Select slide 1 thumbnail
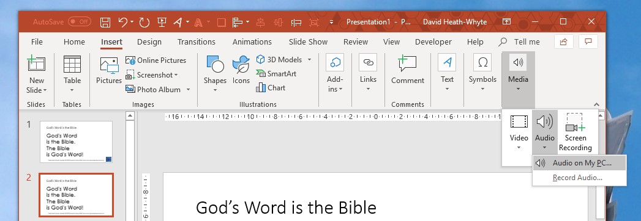Viewport: 641px width, 221px height. click(x=76, y=142)
